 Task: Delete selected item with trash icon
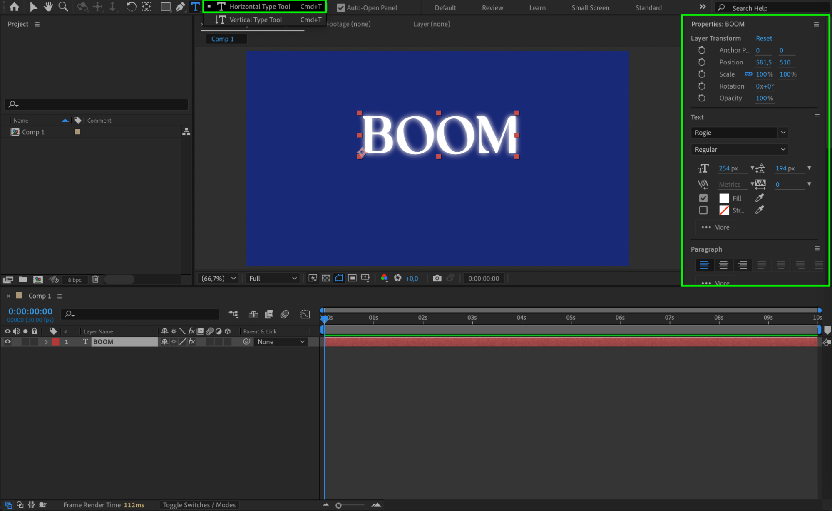tap(95, 279)
